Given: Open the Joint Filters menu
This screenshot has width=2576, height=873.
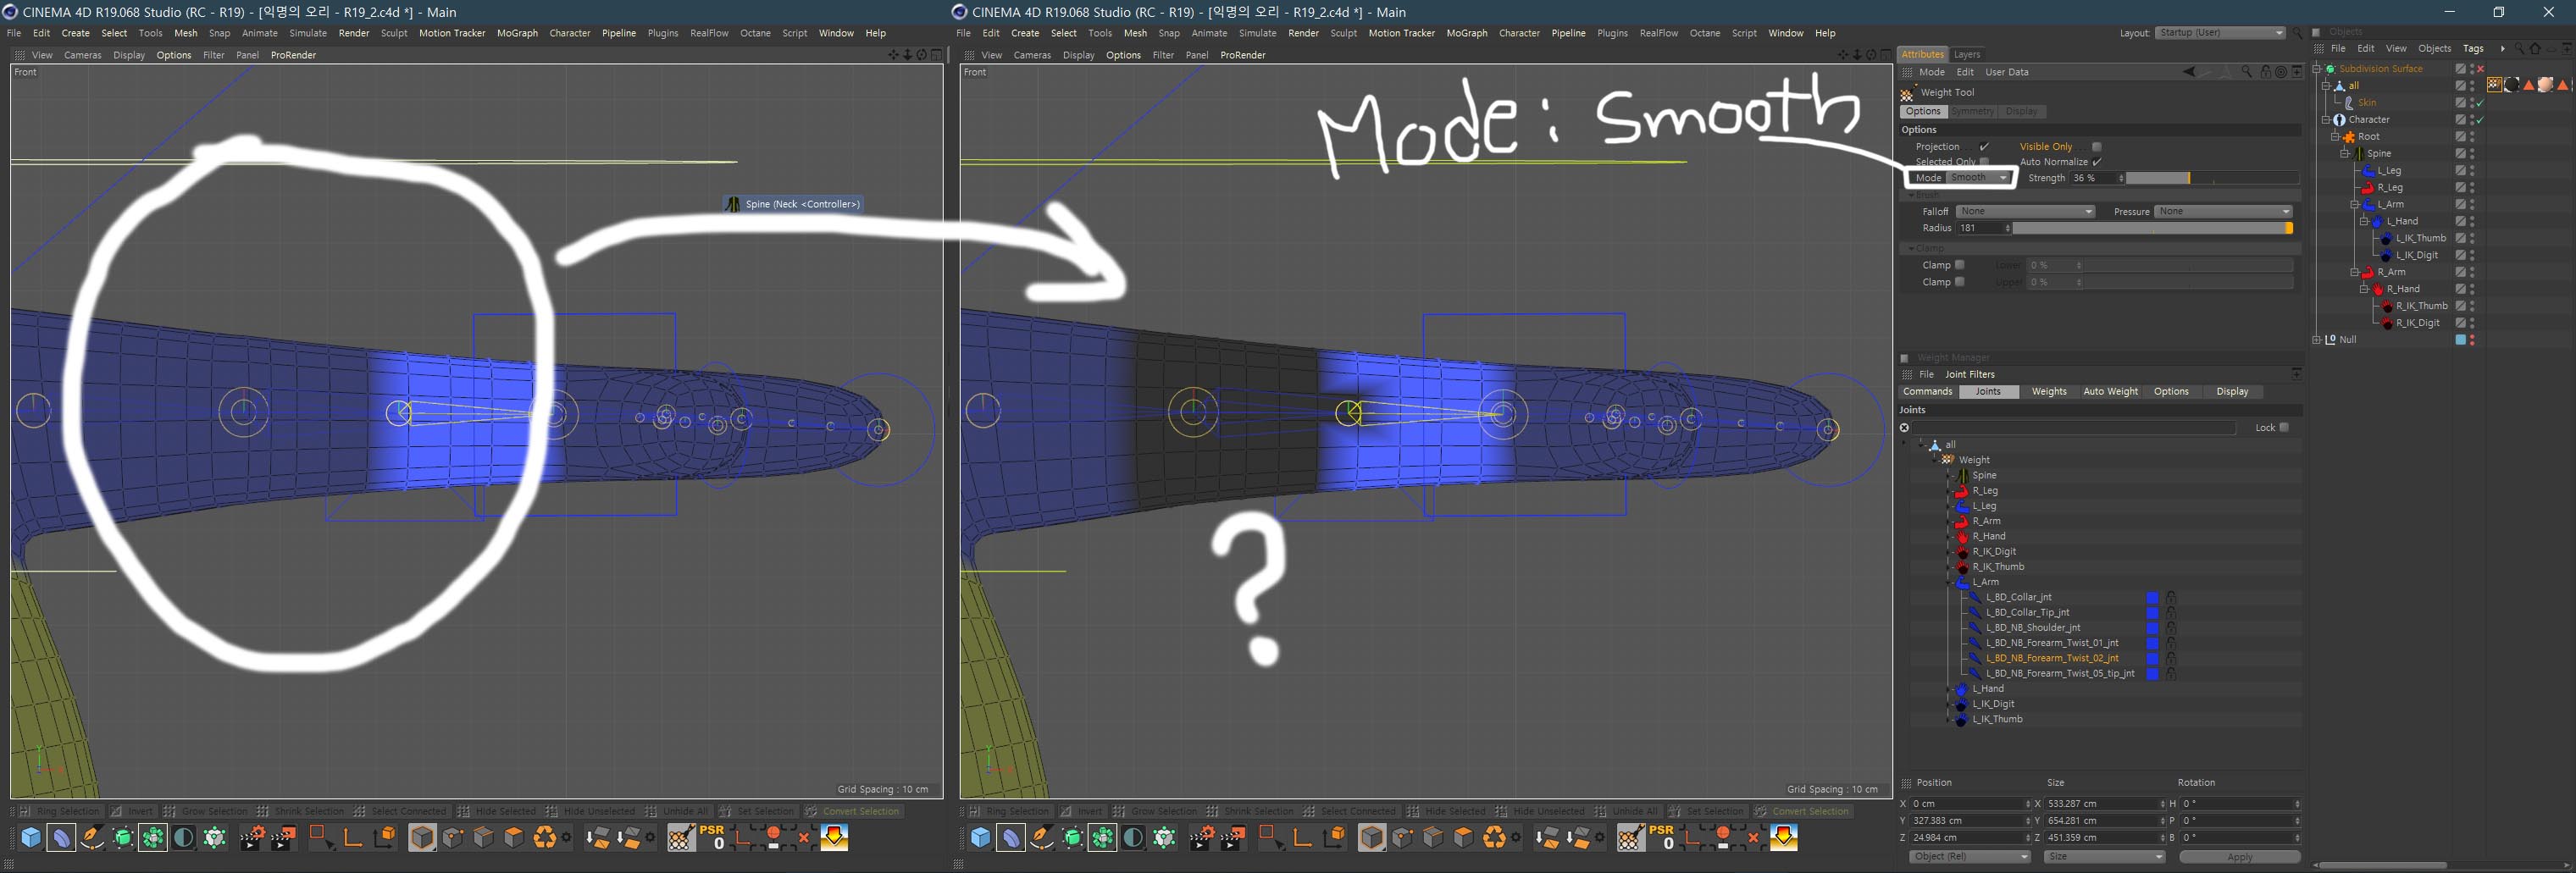Looking at the screenshot, I should pyautogui.click(x=1969, y=375).
